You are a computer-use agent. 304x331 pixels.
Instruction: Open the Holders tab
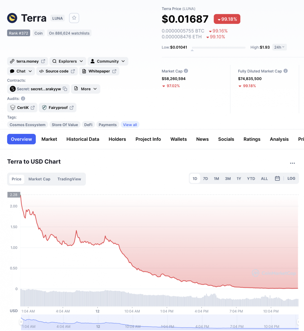coord(117,139)
